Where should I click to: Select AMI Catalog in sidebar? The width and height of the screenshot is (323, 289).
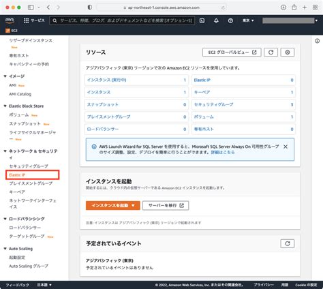point(20,94)
